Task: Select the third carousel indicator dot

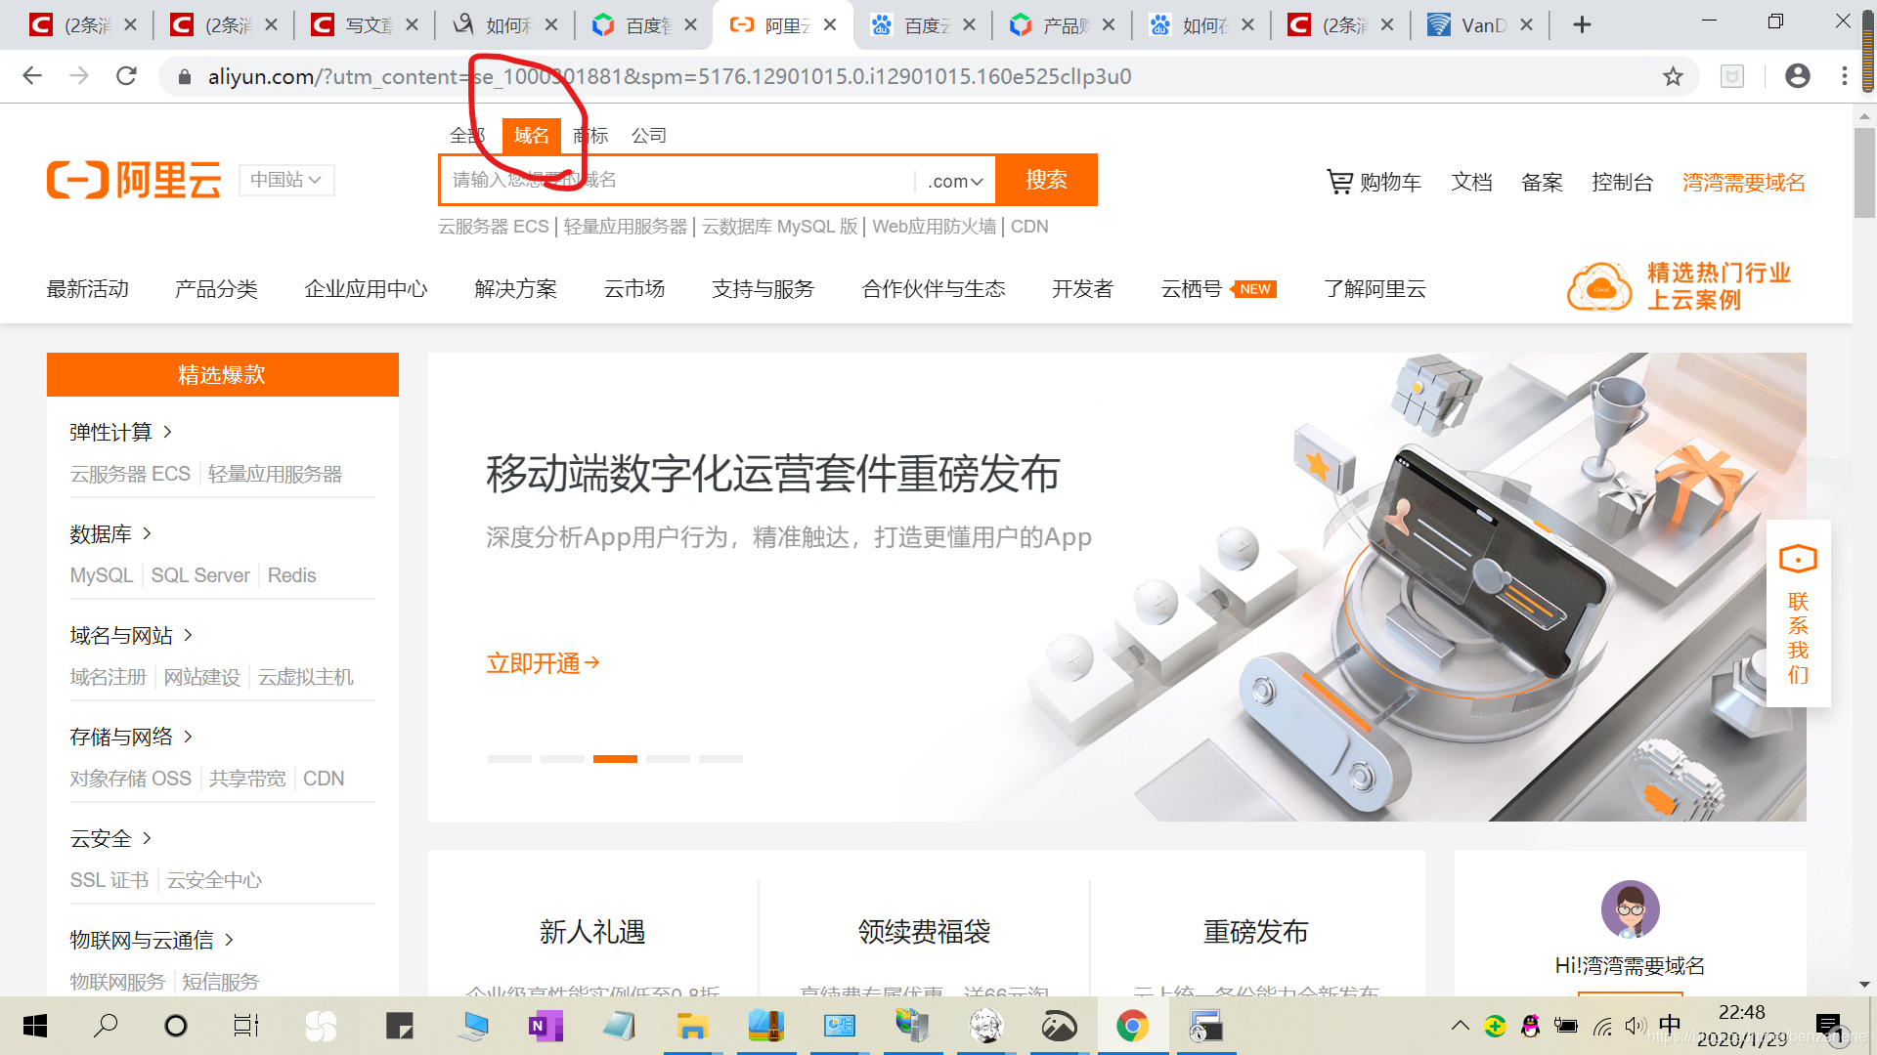Action: [x=615, y=758]
